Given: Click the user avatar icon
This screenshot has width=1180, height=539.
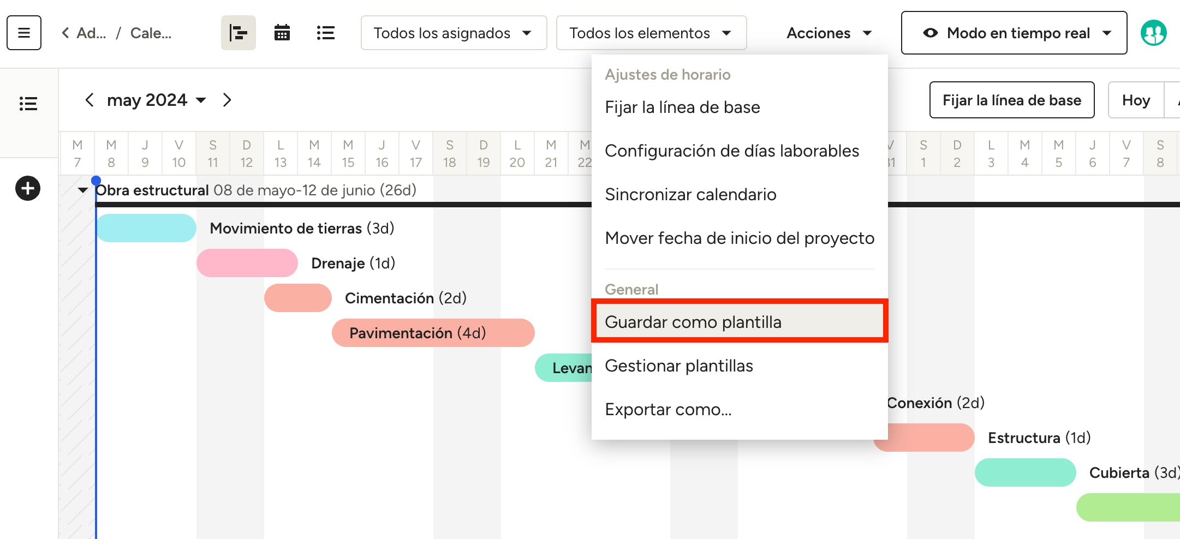Looking at the screenshot, I should pyautogui.click(x=1153, y=33).
